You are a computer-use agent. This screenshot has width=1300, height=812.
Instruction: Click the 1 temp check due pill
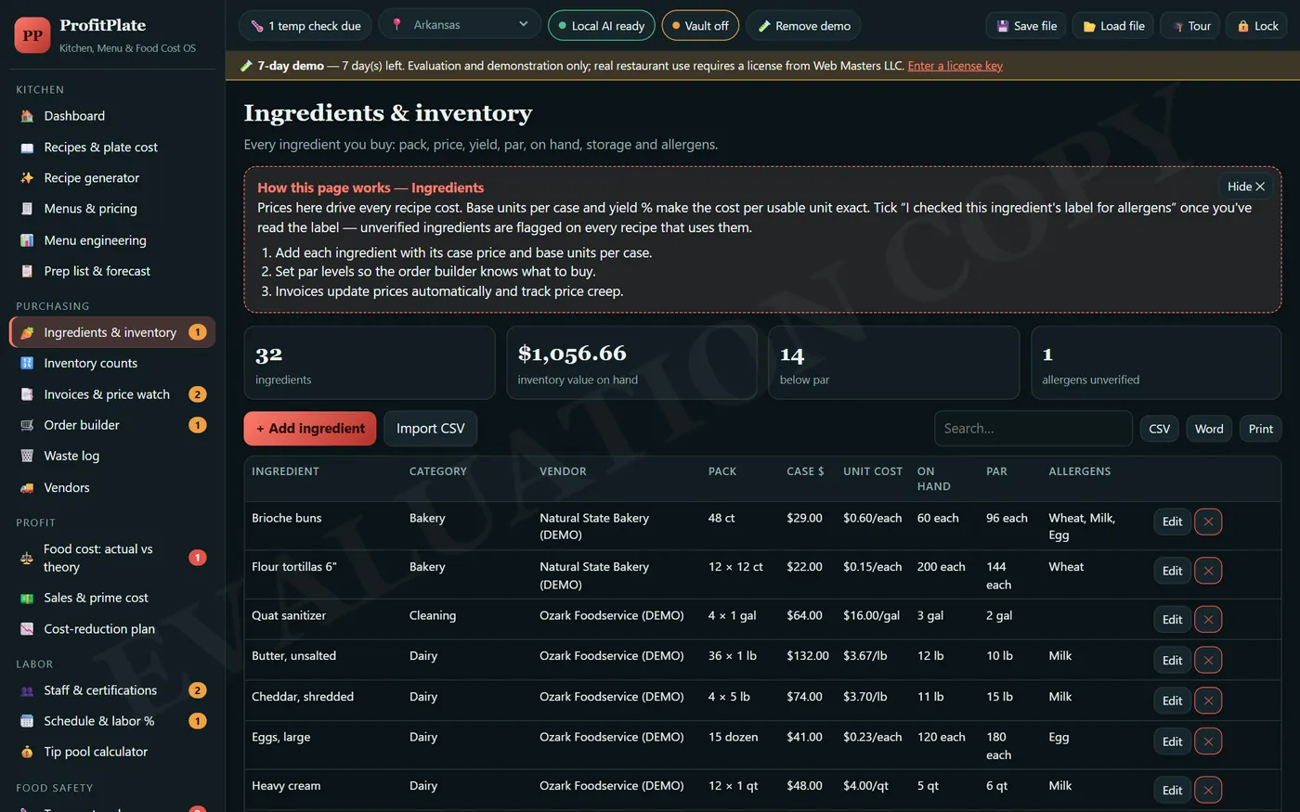(305, 26)
